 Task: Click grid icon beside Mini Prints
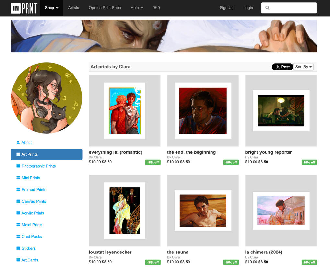click(x=18, y=178)
